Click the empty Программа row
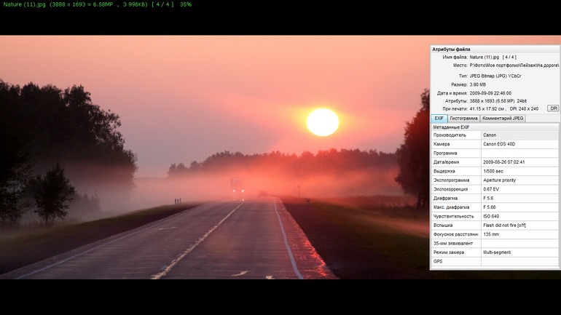Screen dimensions: 561x315 (x=495, y=153)
